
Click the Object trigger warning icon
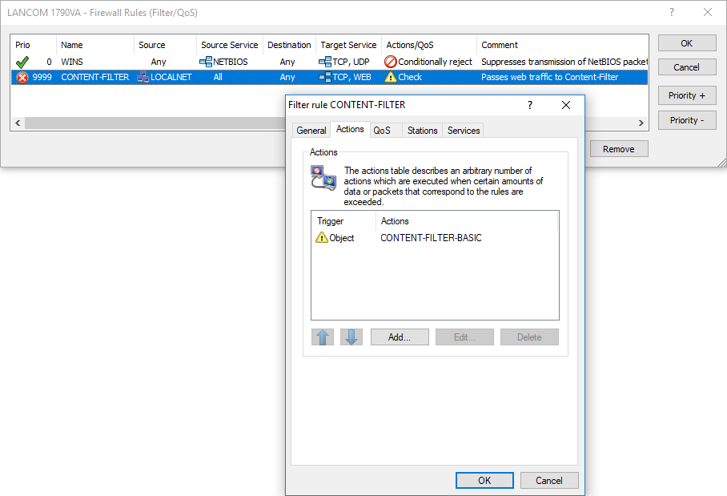point(322,238)
